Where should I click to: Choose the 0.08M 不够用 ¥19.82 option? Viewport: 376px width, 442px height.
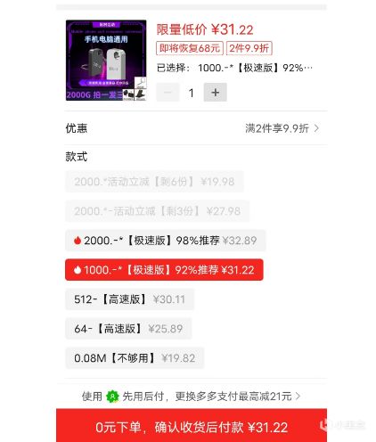135,358
